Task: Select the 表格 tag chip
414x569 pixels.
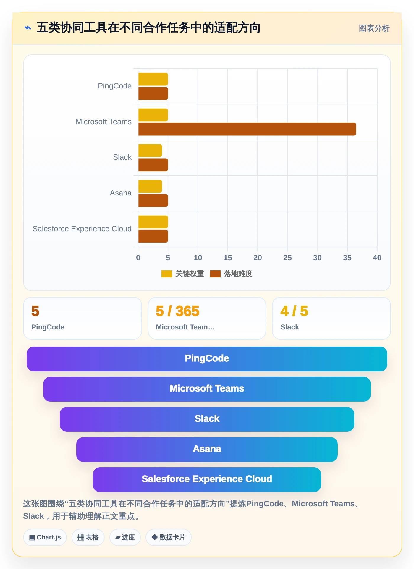Action: coord(88,537)
